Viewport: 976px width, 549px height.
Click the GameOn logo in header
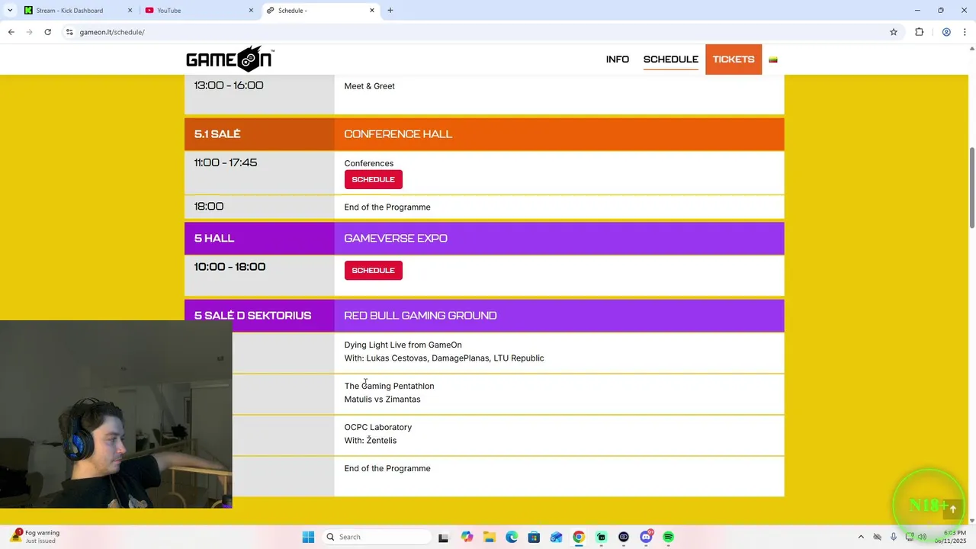point(230,59)
